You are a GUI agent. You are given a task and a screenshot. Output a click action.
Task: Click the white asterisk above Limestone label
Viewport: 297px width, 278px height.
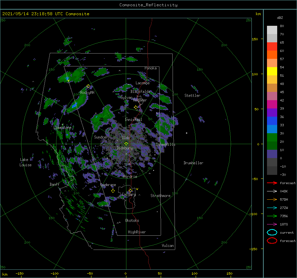pos(62,125)
